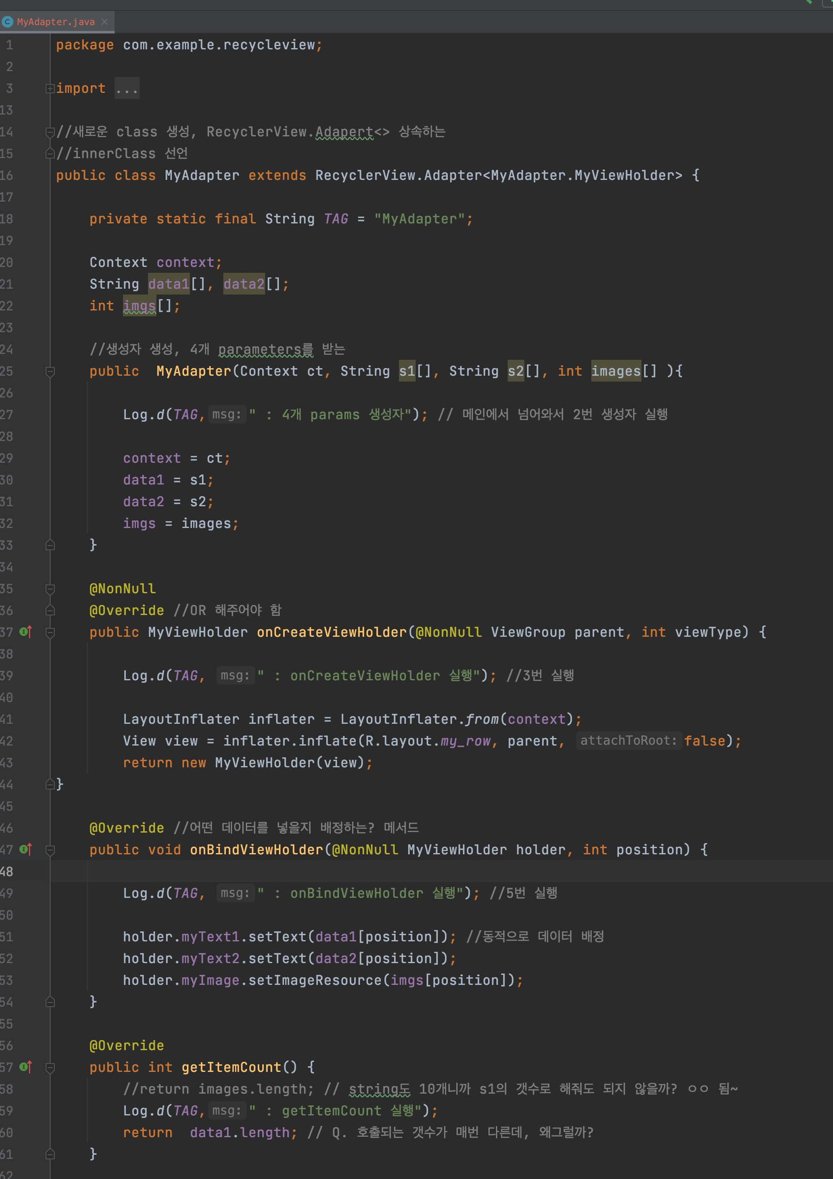Fold the onCreateViewHolder method
This screenshot has width=833, height=1179.
(x=50, y=632)
